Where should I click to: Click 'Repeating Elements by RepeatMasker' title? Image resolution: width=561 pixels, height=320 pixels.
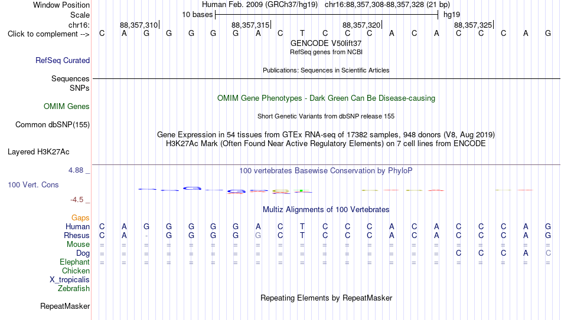tap(327, 298)
